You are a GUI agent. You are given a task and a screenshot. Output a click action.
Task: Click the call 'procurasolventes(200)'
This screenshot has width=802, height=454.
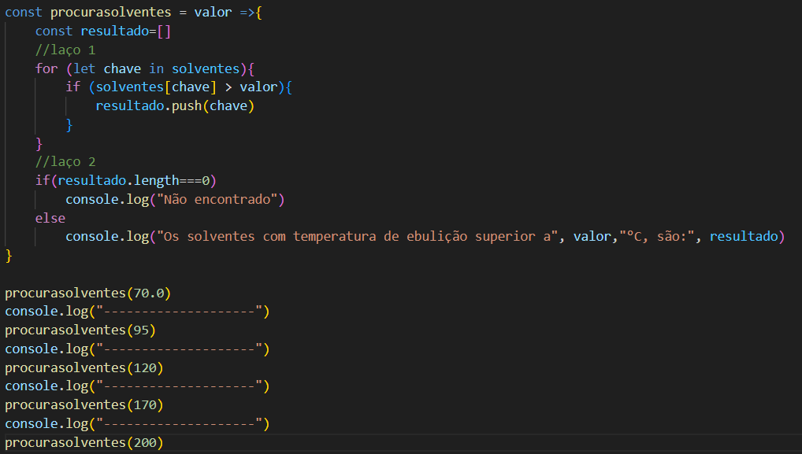[84, 442]
